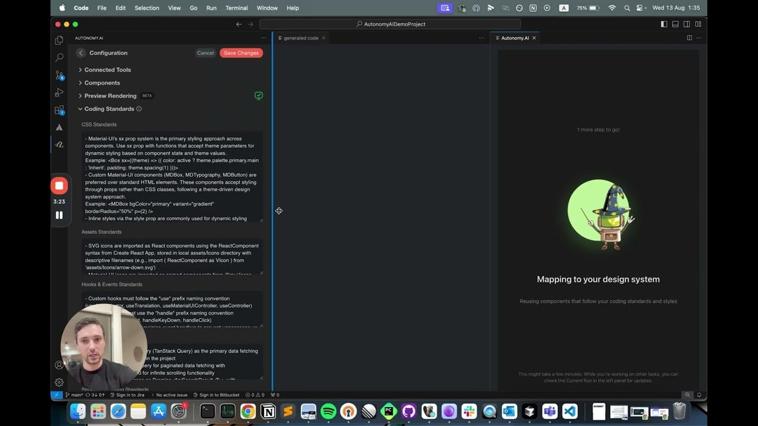Open the Customize Layout button

(698, 24)
